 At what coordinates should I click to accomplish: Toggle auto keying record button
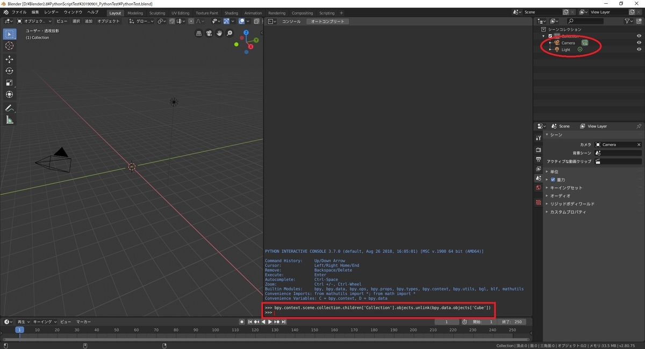[x=242, y=322]
